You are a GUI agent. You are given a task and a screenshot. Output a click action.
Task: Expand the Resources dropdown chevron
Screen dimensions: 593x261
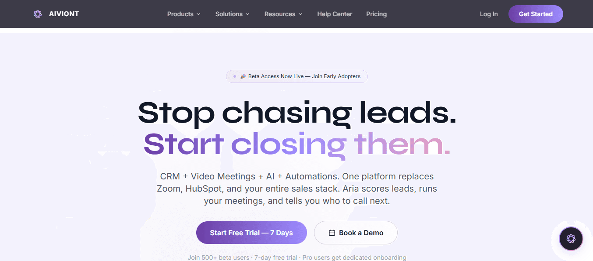(x=300, y=14)
